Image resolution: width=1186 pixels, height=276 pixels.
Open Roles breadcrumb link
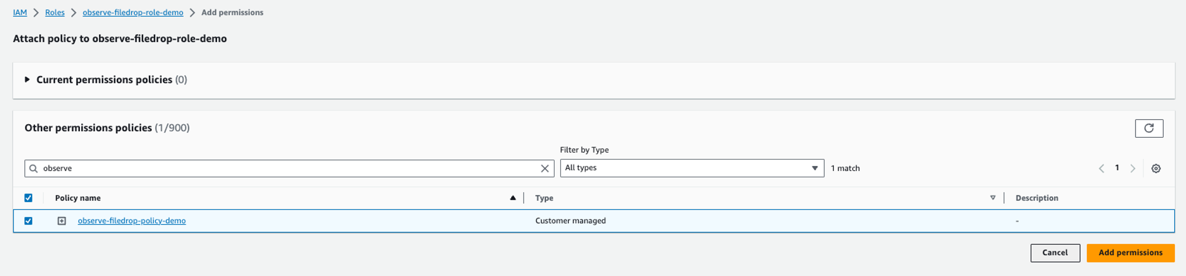pyautogui.click(x=55, y=12)
